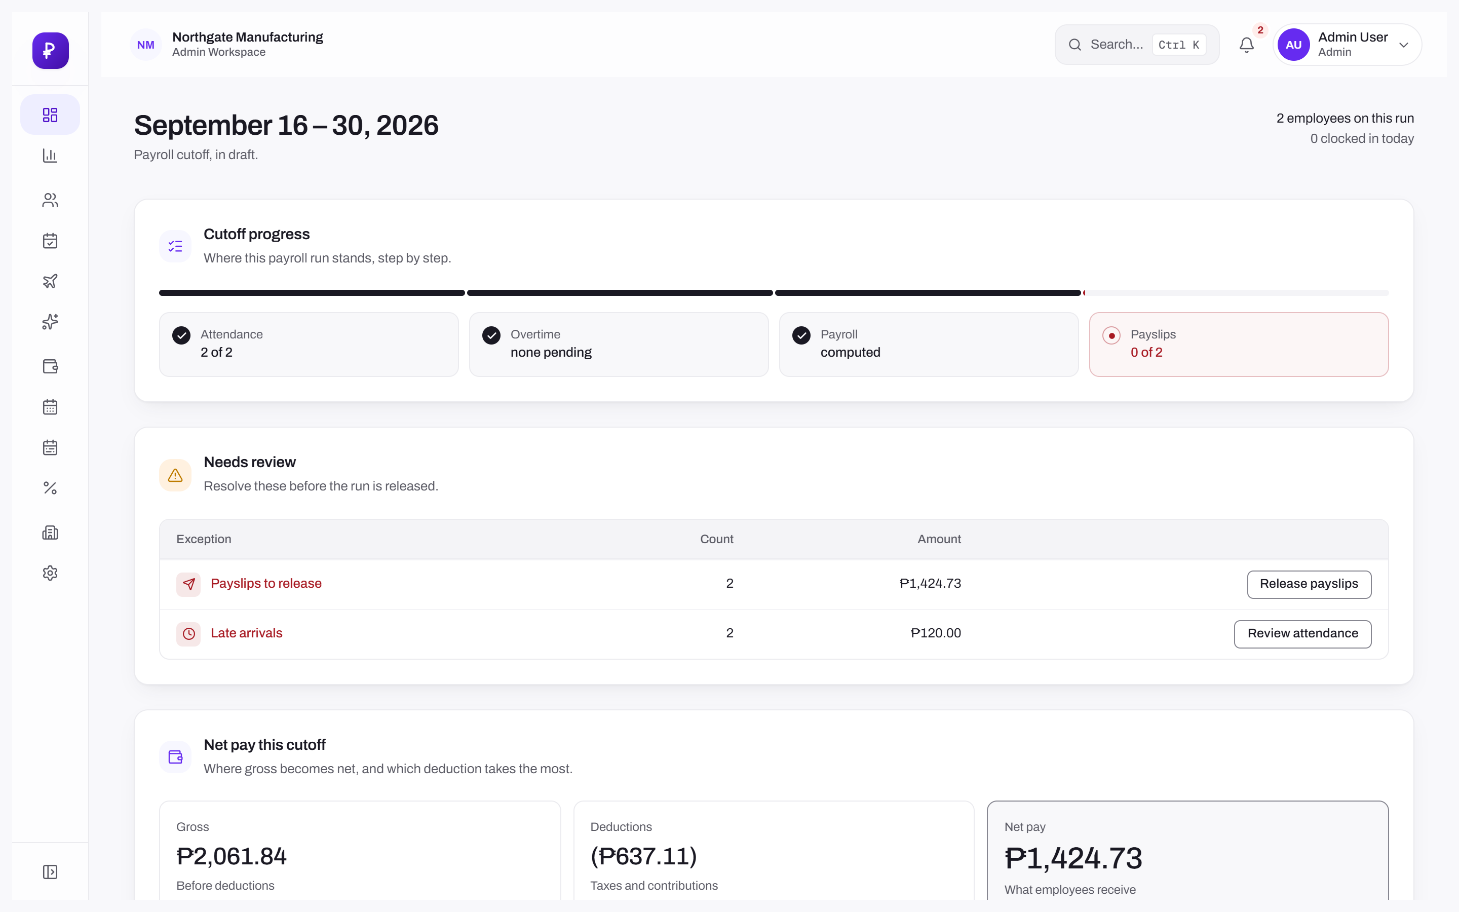The image size is (1459, 912).
Task: Open the settings gear icon
Action: [50, 573]
